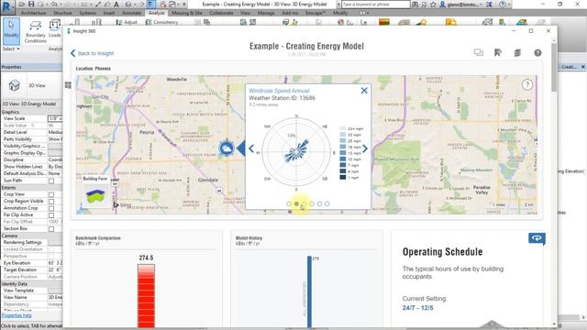The height and width of the screenshot is (330, 587).
Task: Click the blue Model History bar
Action: pos(309,291)
